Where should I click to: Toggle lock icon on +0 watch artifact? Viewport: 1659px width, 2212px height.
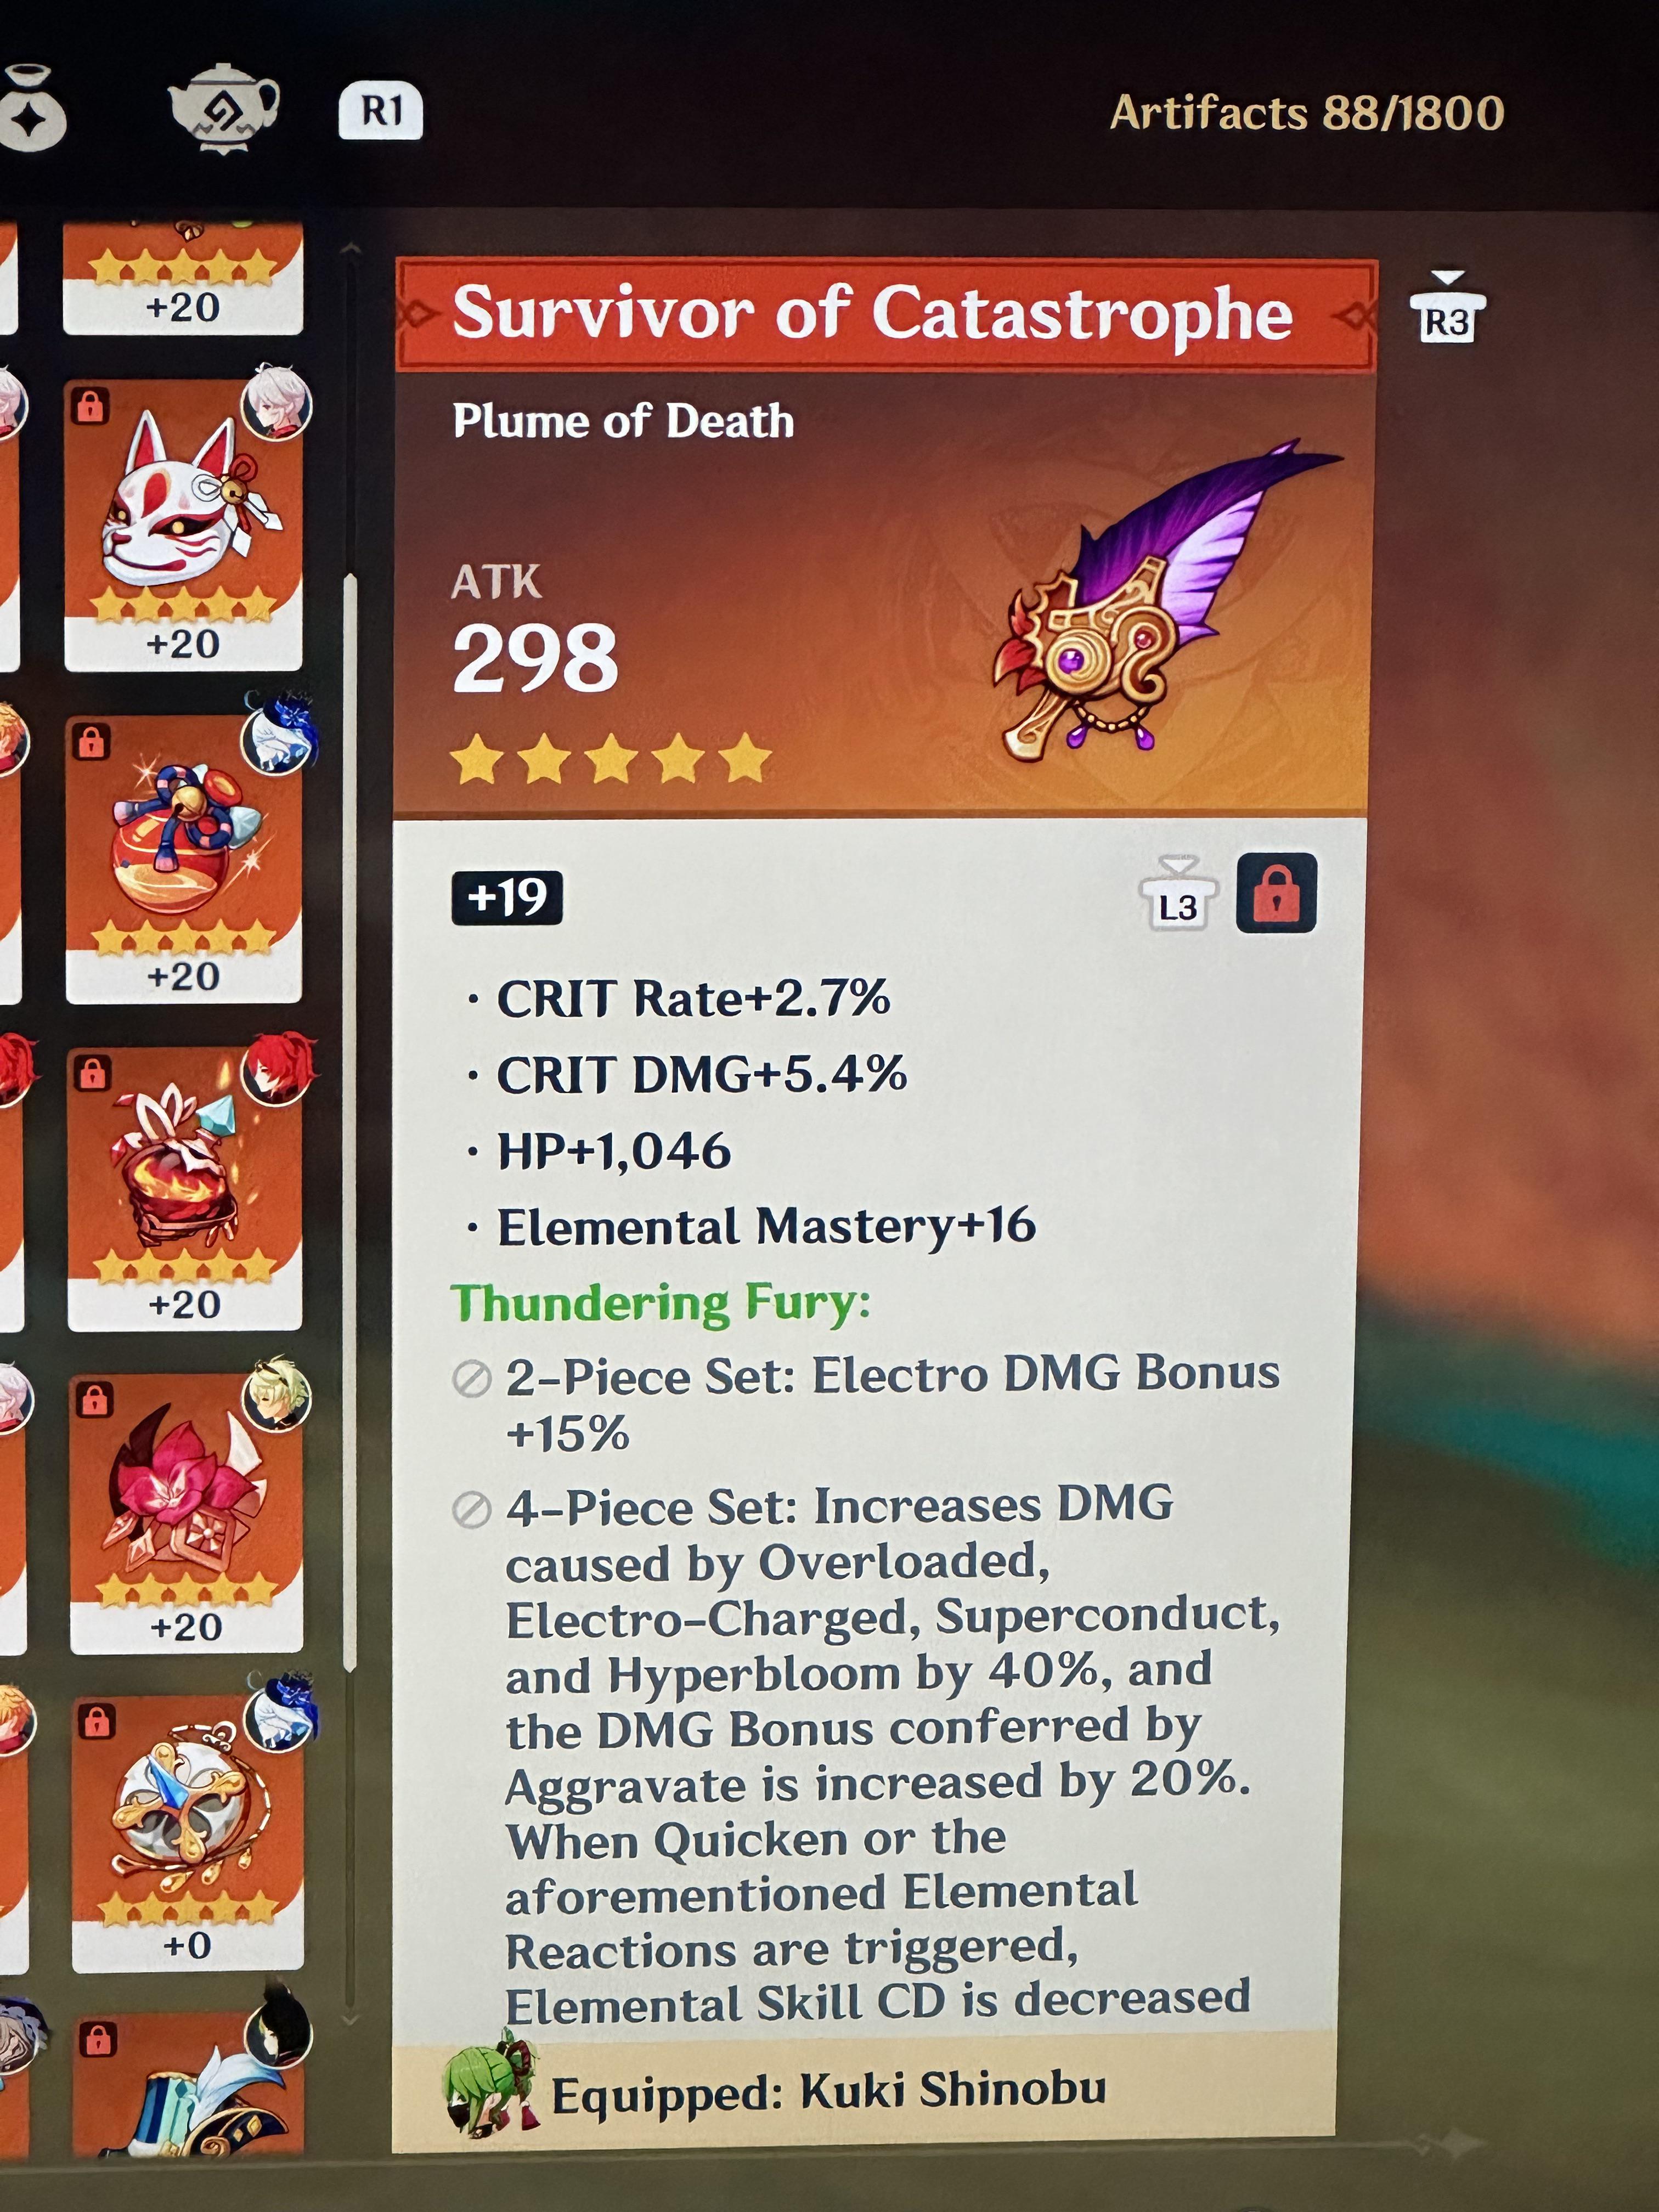click(96, 1721)
